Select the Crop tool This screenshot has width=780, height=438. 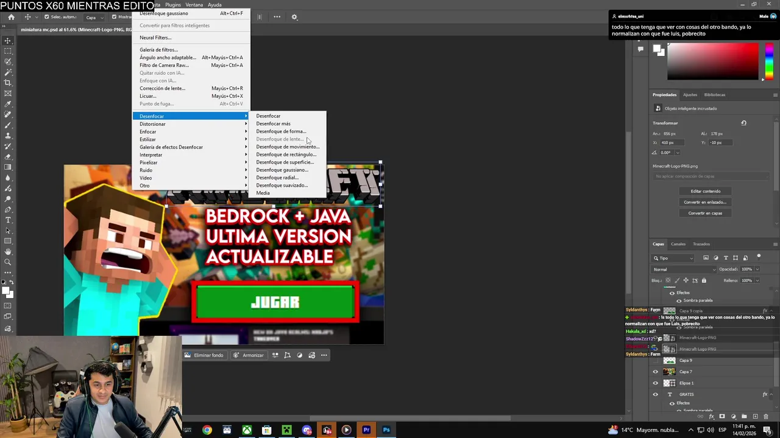point(8,83)
